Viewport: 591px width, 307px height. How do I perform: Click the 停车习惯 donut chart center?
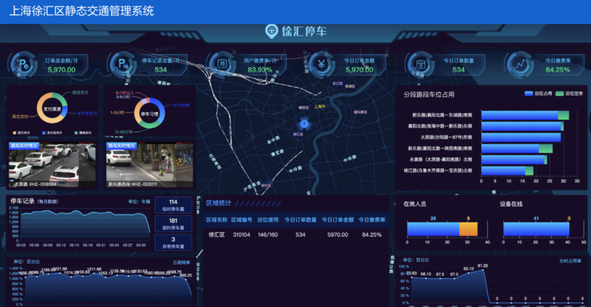click(149, 113)
